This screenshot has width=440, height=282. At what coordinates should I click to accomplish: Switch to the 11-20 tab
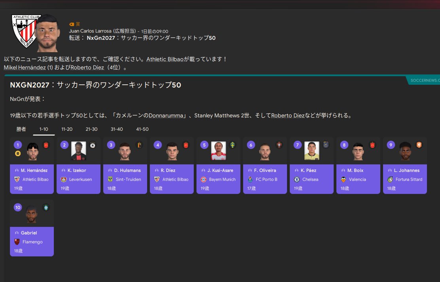coord(67,129)
